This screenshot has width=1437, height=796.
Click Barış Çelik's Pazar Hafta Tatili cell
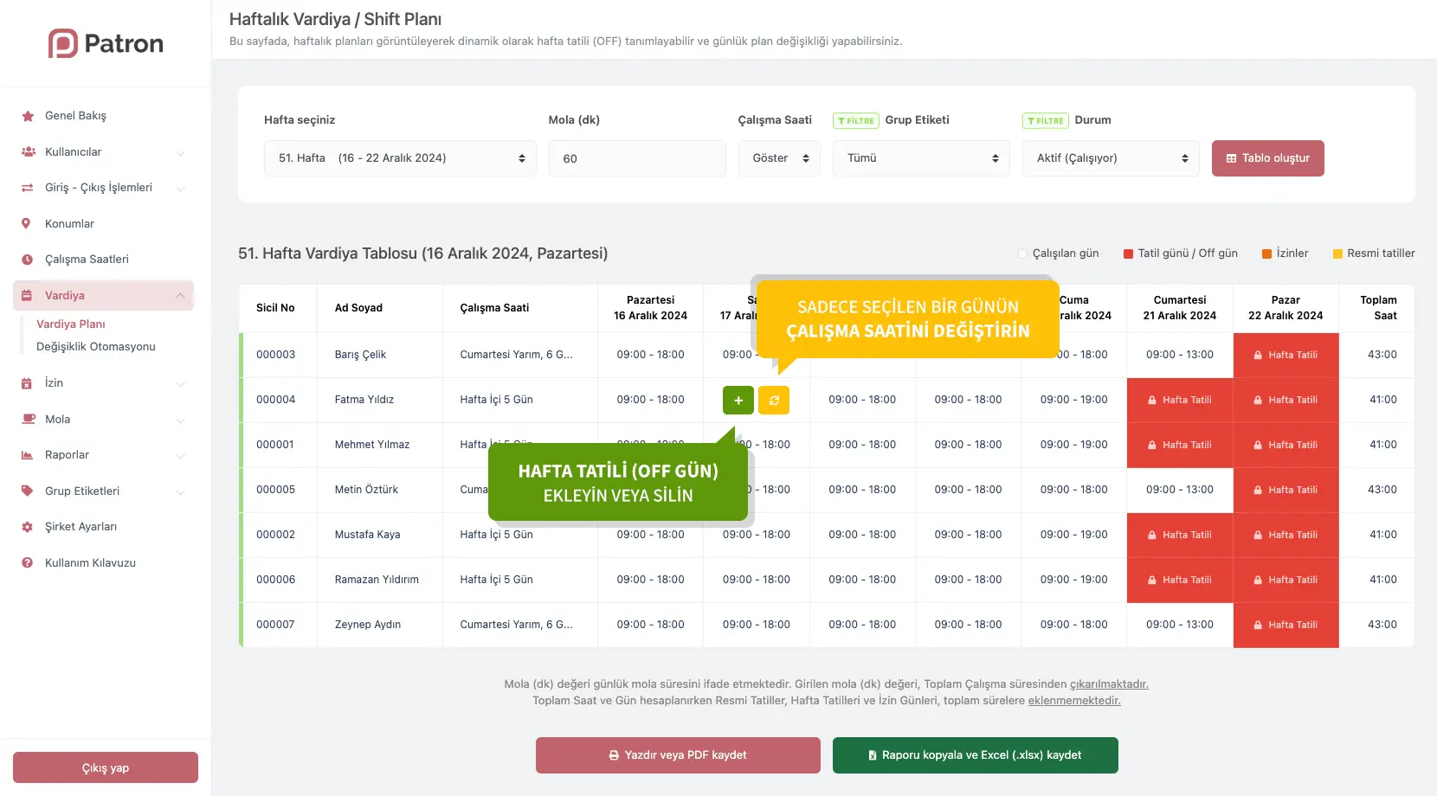click(1286, 355)
